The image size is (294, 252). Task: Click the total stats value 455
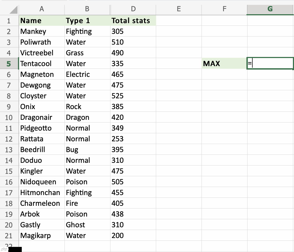133,193
